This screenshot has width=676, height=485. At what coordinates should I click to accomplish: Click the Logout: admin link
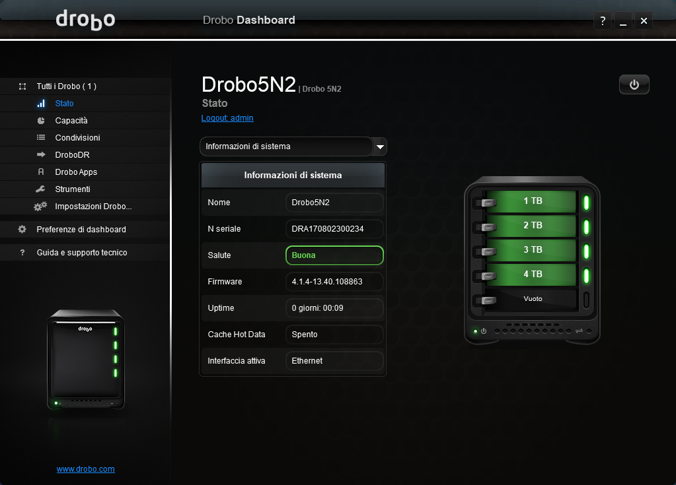pos(227,118)
